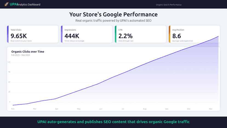
Task: Click the Feb x-axis label
Action: 13,109
